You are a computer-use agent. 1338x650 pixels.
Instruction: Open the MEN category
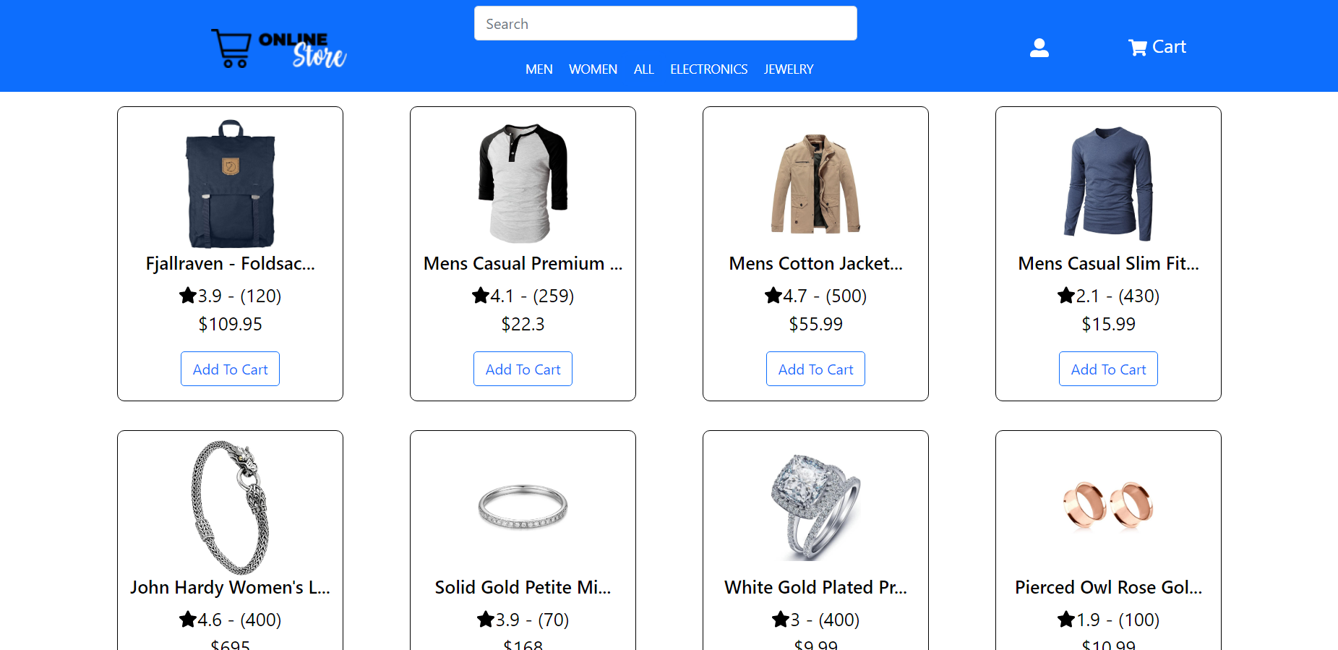click(x=539, y=69)
